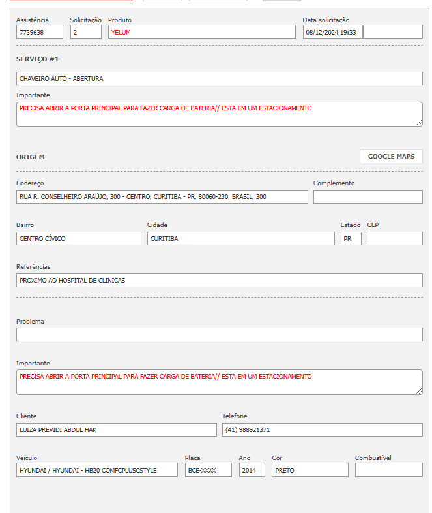Click the Data solicitação date field

point(332,32)
